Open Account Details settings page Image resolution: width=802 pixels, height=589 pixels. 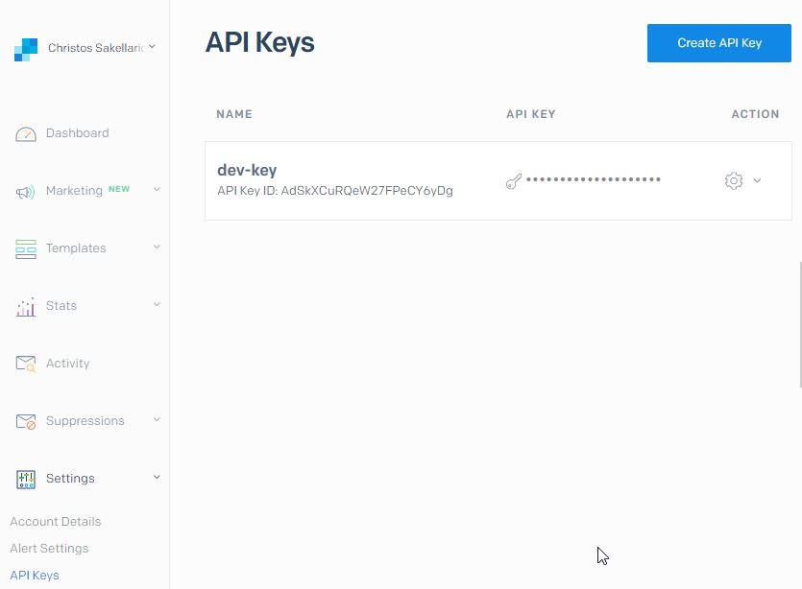56,522
